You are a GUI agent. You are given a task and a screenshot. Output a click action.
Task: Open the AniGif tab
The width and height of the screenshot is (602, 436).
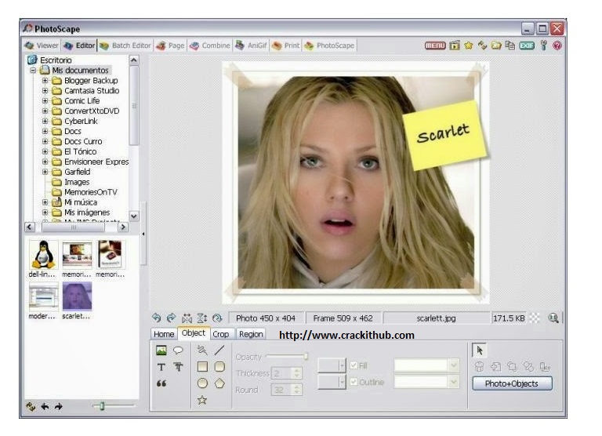(252, 45)
